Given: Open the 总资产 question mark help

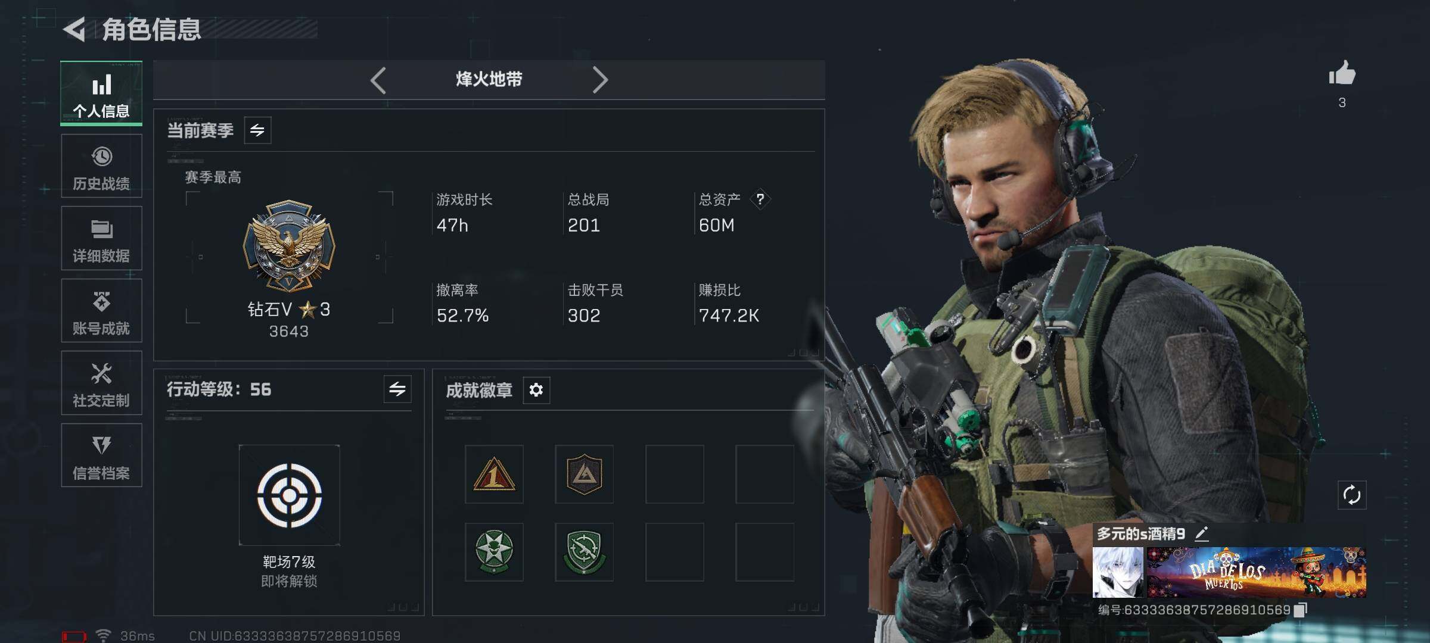Looking at the screenshot, I should tap(760, 199).
